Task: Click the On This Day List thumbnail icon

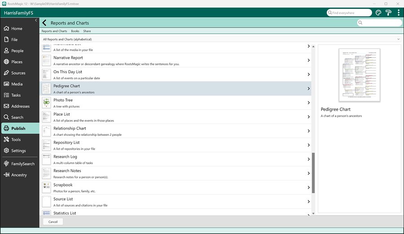Action: click(x=46, y=74)
